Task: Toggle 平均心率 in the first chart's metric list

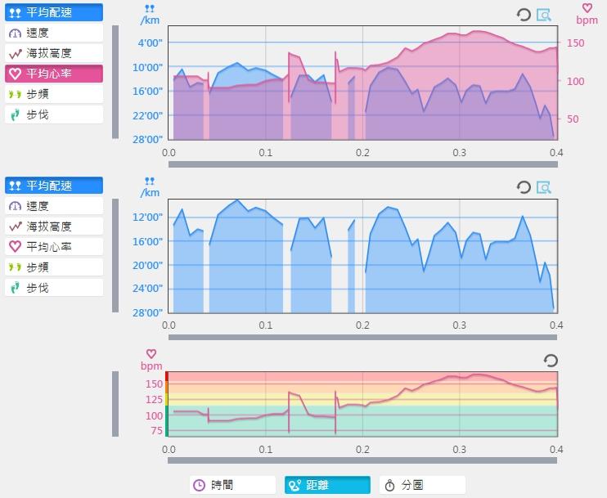Action: point(54,74)
